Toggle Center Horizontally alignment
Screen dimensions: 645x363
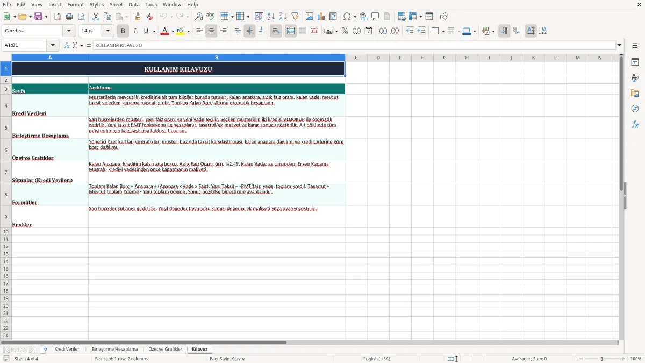pos(211,31)
